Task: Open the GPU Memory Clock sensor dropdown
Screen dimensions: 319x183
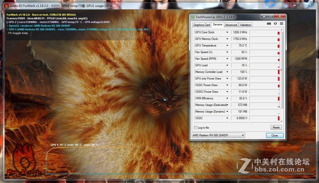Action: tap(227, 39)
